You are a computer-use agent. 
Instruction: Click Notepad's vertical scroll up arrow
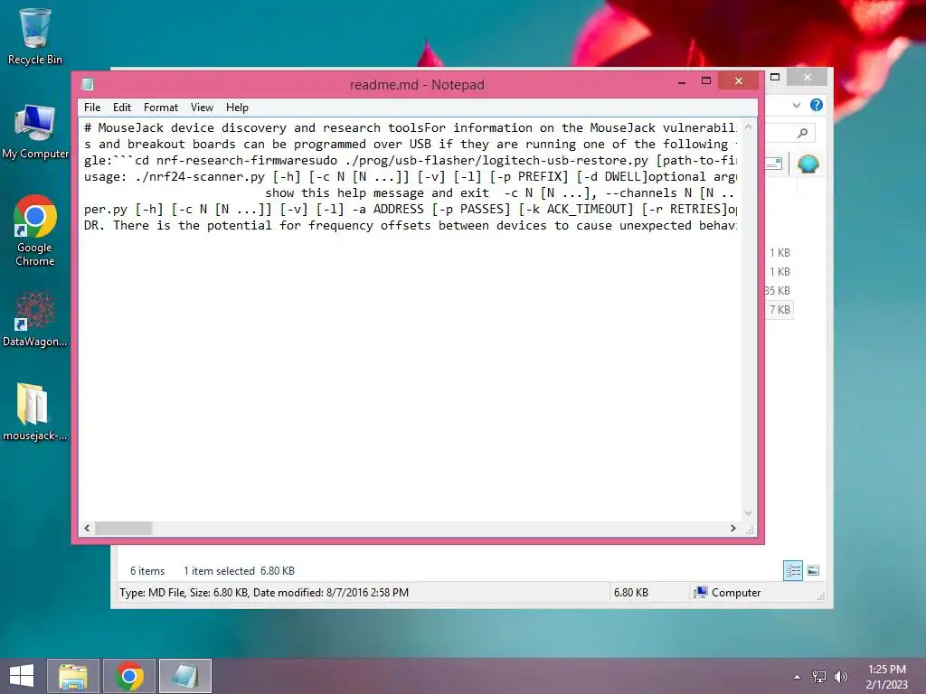(x=748, y=127)
